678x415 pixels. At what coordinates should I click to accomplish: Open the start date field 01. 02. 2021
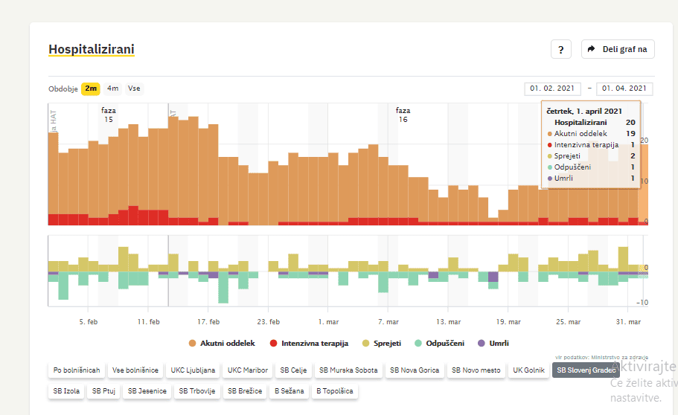pos(551,89)
